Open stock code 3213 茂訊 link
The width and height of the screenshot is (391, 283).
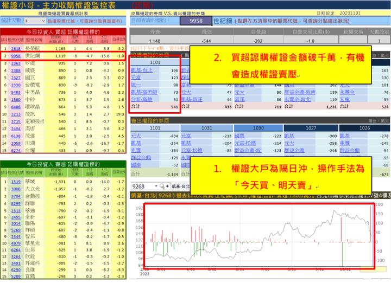(16, 114)
